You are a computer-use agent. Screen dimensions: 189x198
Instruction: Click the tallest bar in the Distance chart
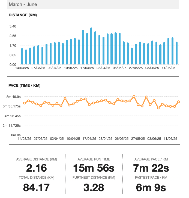(91, 46)
